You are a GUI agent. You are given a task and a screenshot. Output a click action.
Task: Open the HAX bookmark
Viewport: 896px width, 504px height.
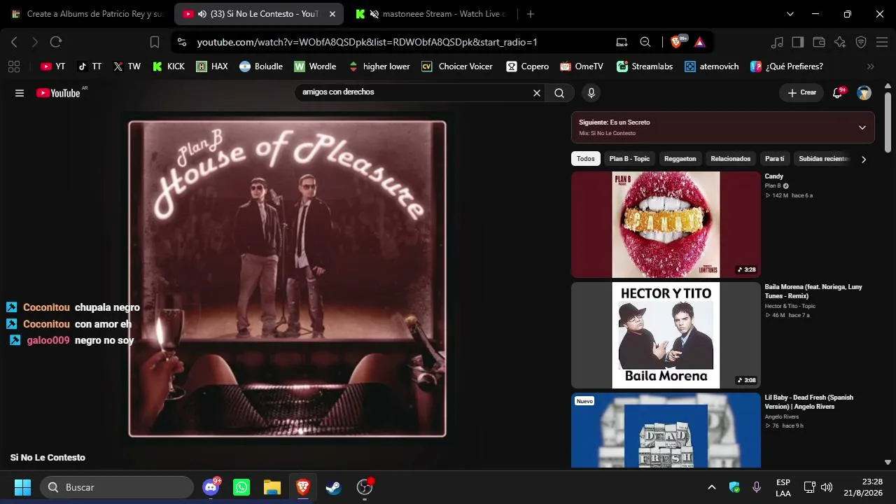[212, 66]
